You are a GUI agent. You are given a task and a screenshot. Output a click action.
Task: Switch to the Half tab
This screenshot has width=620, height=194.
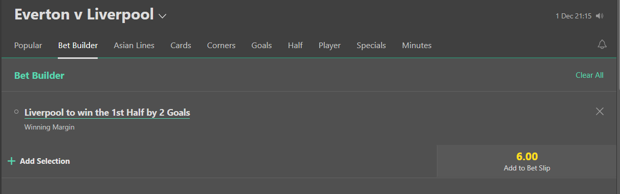[295, 46]
